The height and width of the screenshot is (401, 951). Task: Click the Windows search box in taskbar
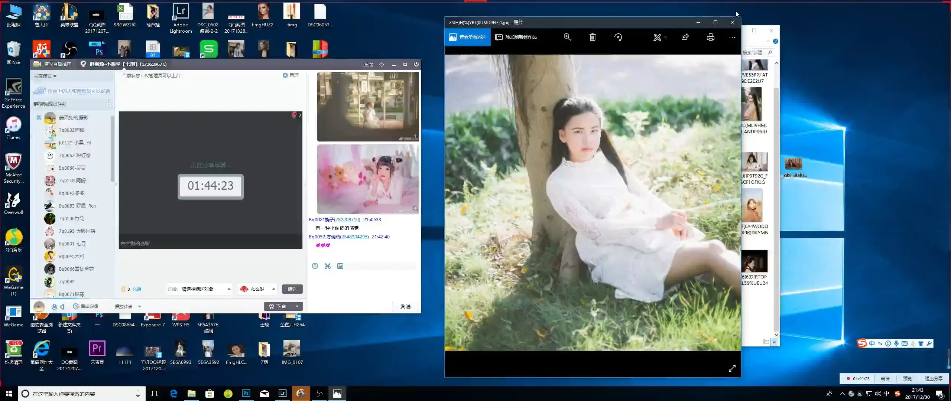pyautogui.click(x=82, y=394)
